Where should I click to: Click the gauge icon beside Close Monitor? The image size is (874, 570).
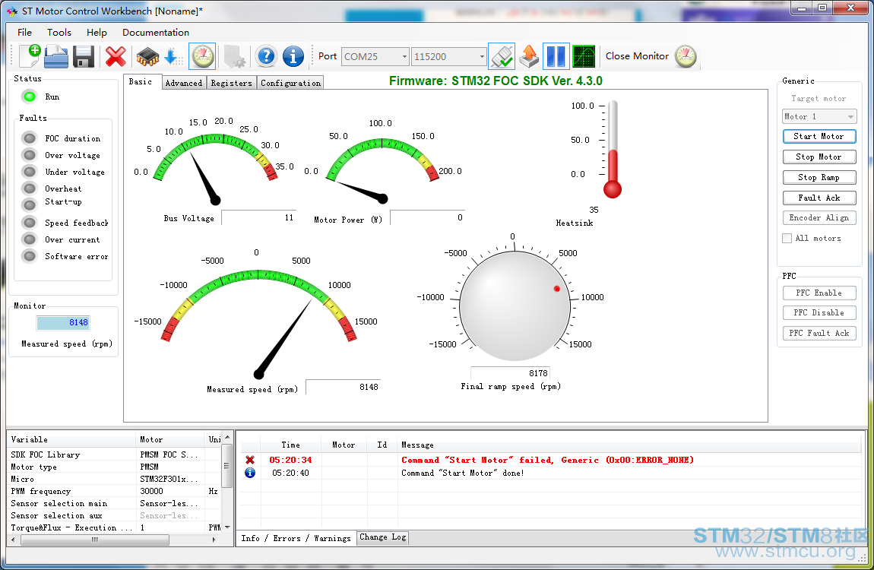coord(686,56)
